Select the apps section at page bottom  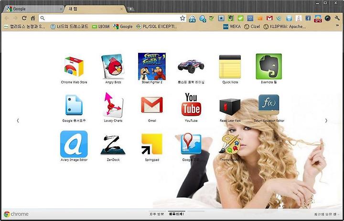click(177, 214)
